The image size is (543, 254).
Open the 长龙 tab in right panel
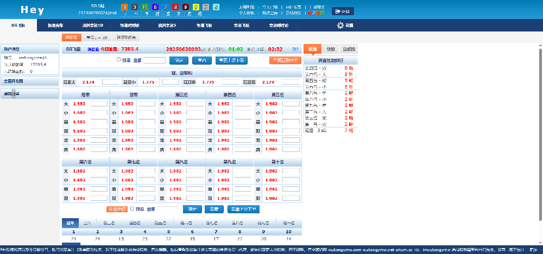(313, 49)
